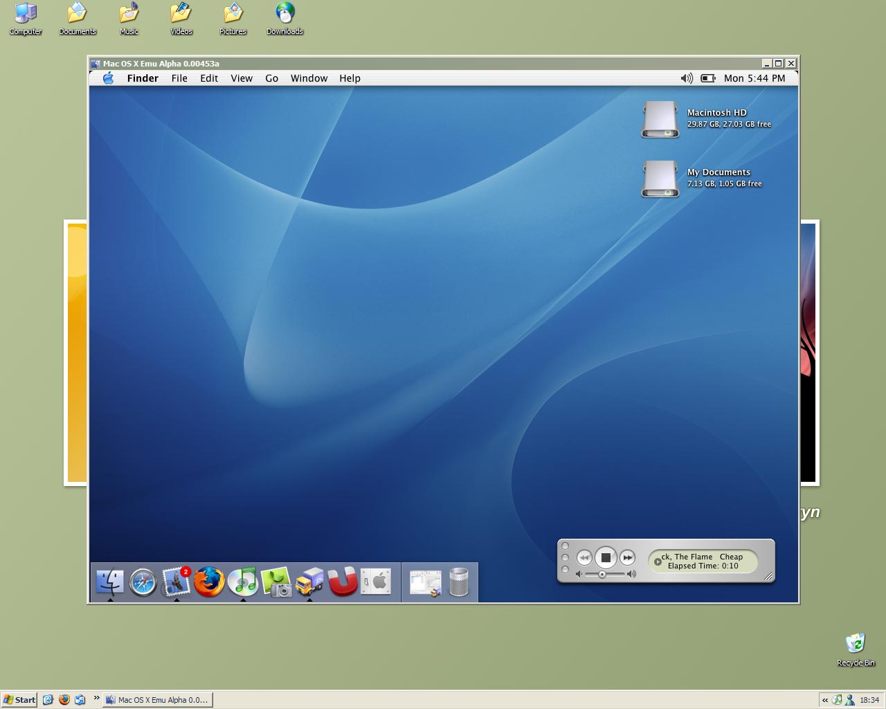Restore the minimized window in dock

pos(426,582)
